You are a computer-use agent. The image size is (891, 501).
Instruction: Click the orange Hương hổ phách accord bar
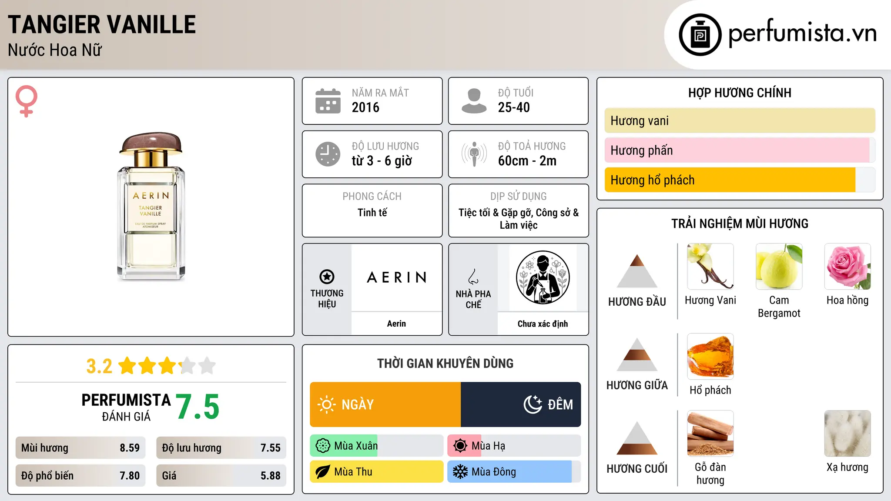click(x=730, y=180)
